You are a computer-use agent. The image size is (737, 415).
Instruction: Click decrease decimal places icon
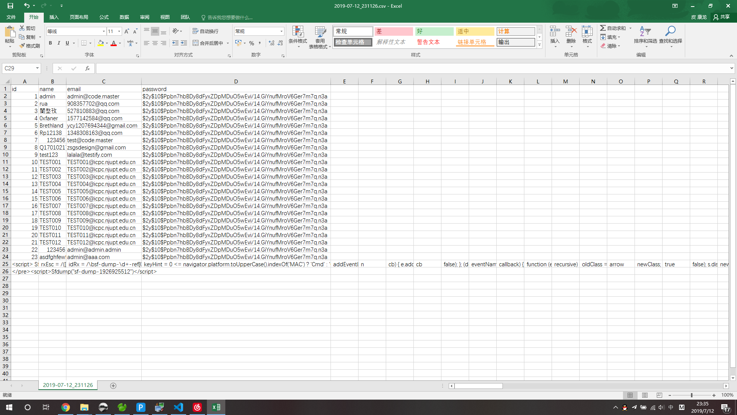click(x=280, y=43)
